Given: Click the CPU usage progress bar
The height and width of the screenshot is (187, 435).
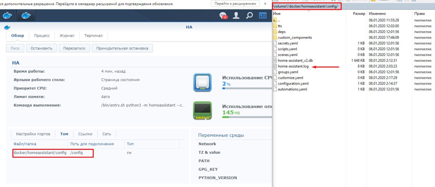Looking at the screenshot, I should click(x=247, y=88).
